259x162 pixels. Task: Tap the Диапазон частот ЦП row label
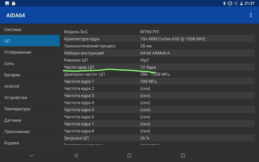[84, 74]
